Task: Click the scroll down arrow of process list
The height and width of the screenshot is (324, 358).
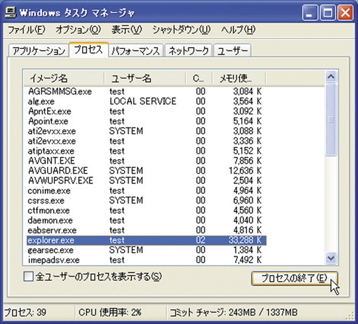Action: click(331, 258)
